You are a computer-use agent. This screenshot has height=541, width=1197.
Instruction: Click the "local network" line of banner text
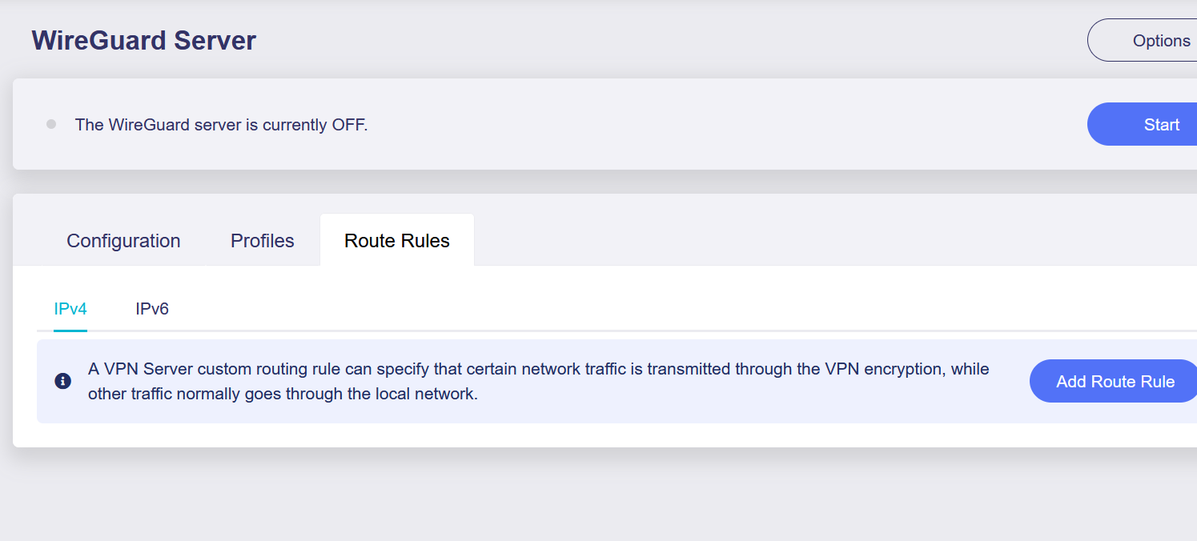(283, 394)
